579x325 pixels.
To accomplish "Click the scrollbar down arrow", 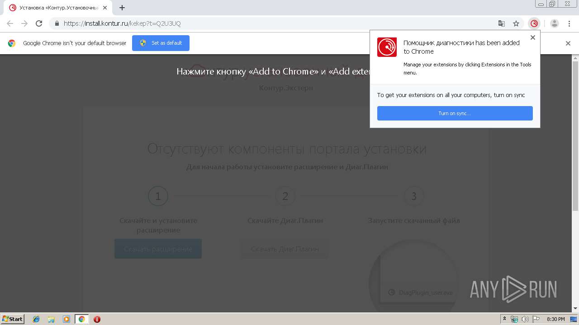I will pos(575,309).
